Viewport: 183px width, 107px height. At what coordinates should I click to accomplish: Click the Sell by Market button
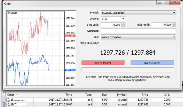pyautogui.click(x=103, y=63)
